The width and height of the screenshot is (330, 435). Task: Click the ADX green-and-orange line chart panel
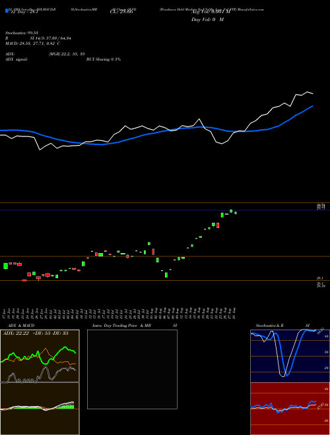(x=40, y=356)
